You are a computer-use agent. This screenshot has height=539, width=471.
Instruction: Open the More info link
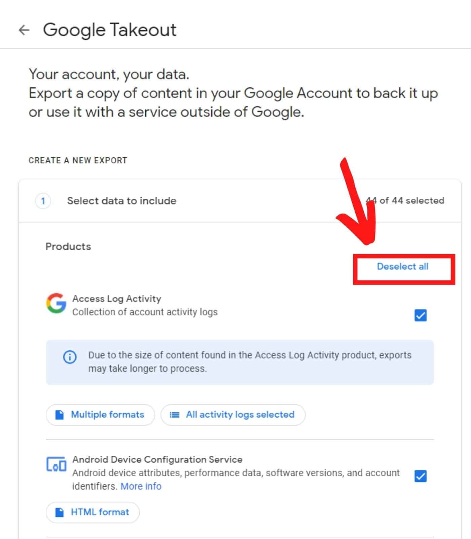pyautogui.click(x=141, y=486)
